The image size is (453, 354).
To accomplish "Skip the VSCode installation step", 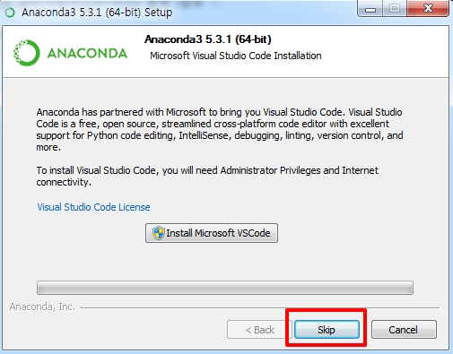I will 327,330.
